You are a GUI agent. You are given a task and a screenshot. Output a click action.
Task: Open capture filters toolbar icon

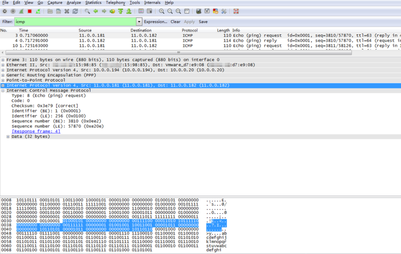(x=199, y=11)
